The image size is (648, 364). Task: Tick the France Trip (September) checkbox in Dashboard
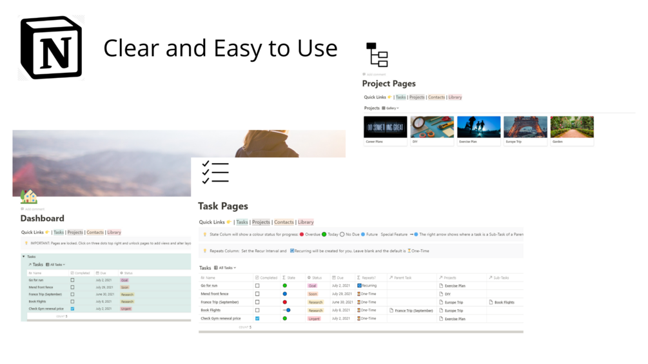[x=72, y=294]
